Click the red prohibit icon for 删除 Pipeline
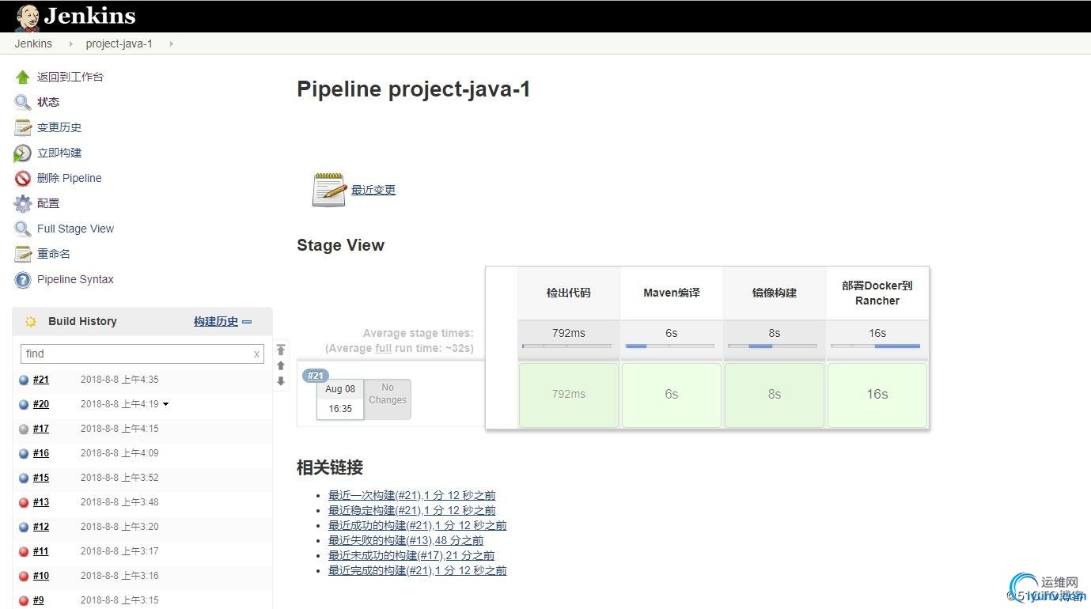 tap(22, 178)
